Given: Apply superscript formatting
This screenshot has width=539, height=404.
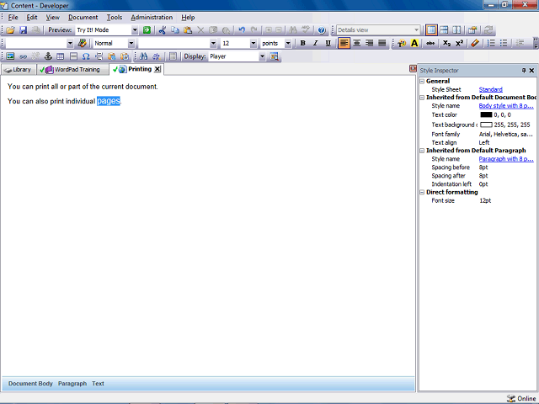Looking at the screenshot, I should point(459,43).
